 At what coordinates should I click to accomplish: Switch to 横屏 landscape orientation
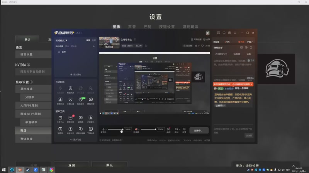click(88, 40)
